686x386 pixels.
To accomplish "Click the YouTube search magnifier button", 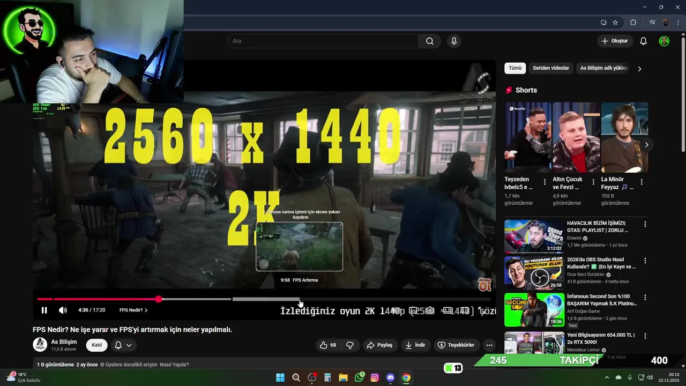I will [430, 41].
